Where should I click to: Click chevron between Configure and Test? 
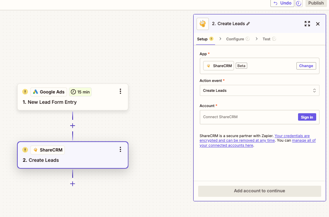(256, 39)
